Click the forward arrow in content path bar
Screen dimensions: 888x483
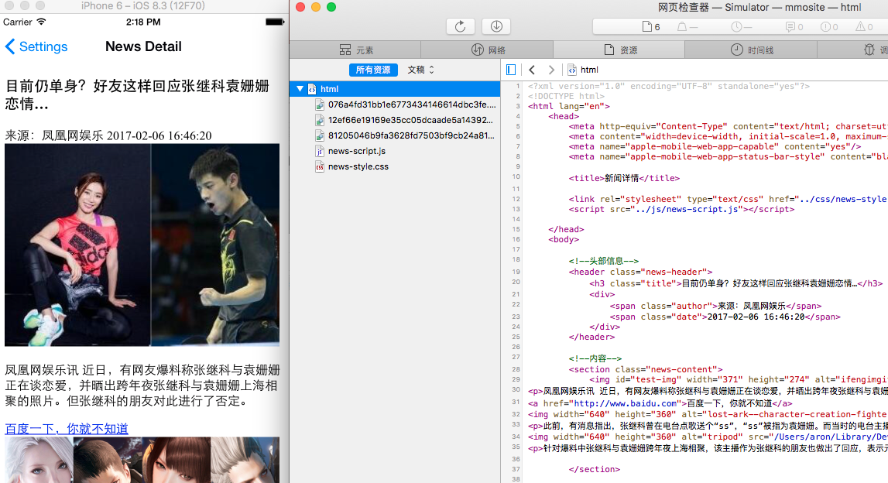(x=551, y=70)
